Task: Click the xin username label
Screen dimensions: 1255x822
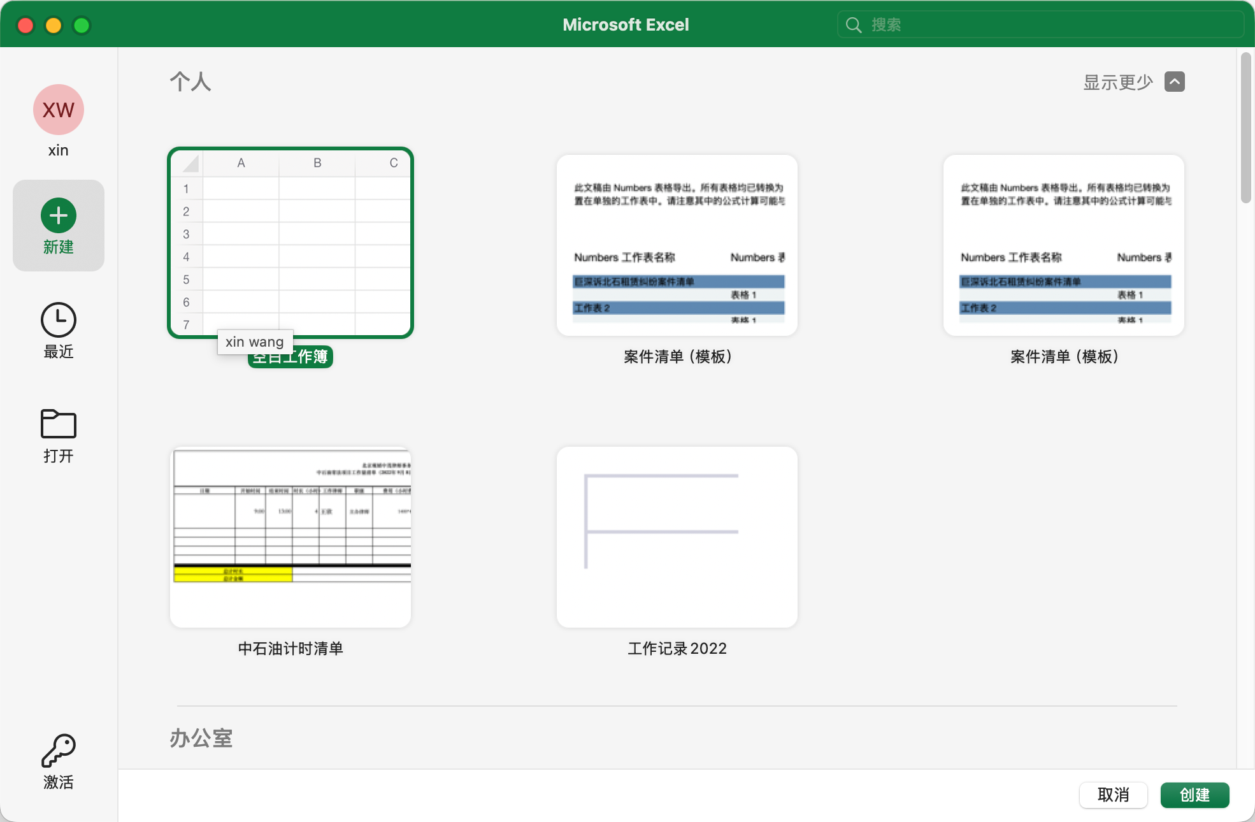Action: pos(58,150)
